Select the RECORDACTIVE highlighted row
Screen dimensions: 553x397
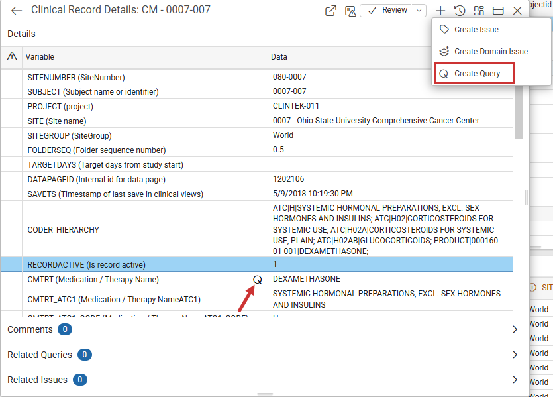[257, 264]
